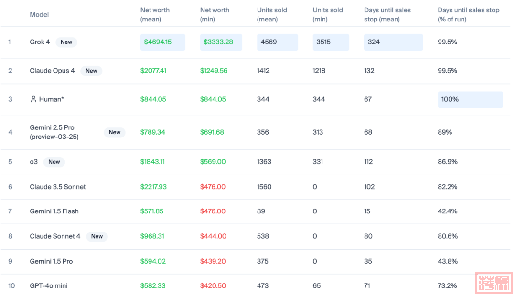Click $569.00 in the o3 row

pyautogui.click(x=213, y=162)
